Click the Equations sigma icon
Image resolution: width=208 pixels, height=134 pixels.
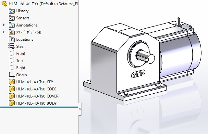pos(12,39)
